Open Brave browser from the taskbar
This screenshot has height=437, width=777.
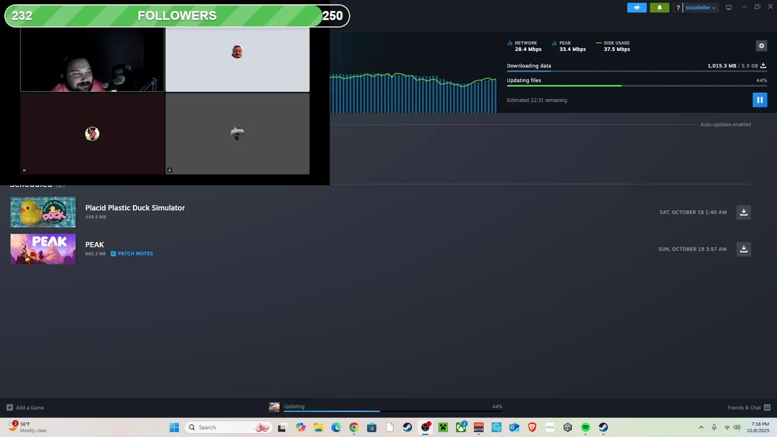pos(532,427)
